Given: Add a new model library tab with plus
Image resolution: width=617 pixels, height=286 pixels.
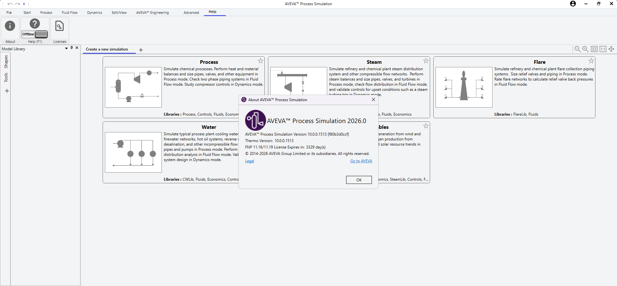Looking at the screenshot, I should tap(7, 91).
